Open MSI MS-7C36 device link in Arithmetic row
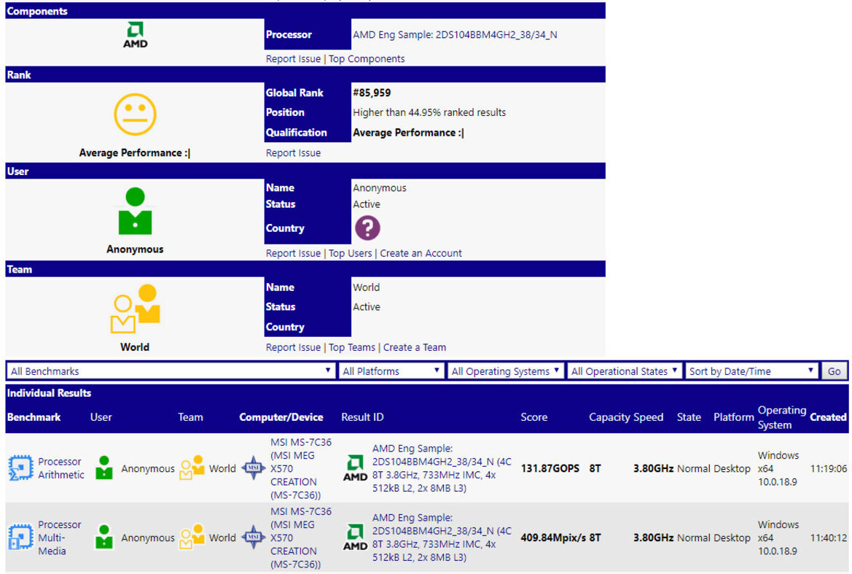Viewport: 852px width, 574px height. click(301, 468)
